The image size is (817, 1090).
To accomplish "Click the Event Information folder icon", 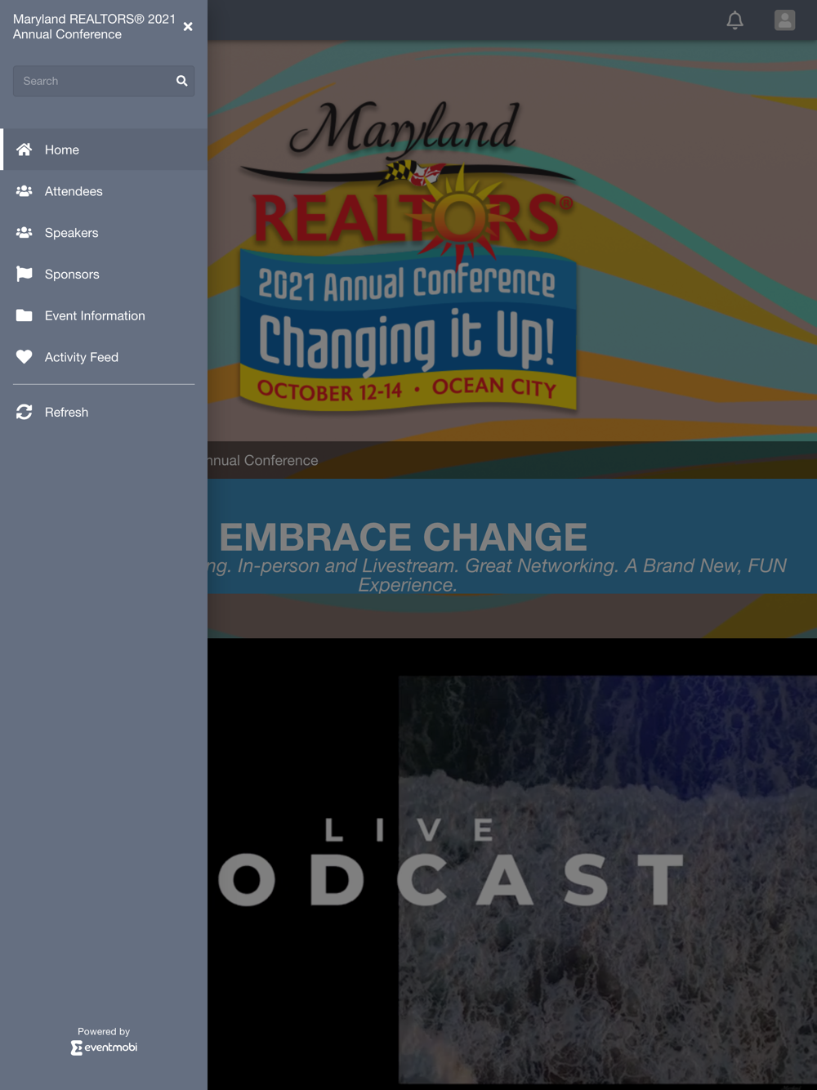I will [25, 316].
